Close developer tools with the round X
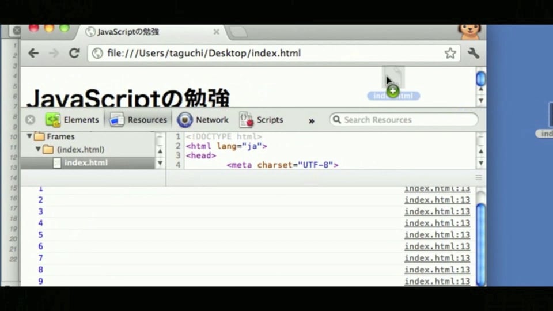 click(x=31, y=120)
